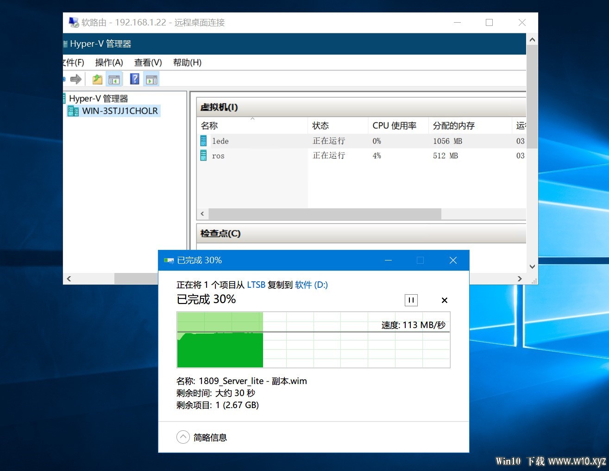609x471 pixels.
Task: Minimize the remote desktop connection window
Action: [x=458, y=22]
